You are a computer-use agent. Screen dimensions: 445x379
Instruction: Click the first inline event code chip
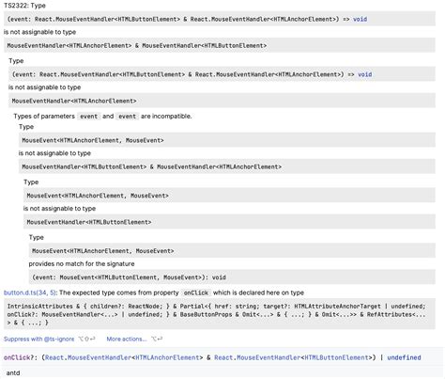(x=89, y=117)
